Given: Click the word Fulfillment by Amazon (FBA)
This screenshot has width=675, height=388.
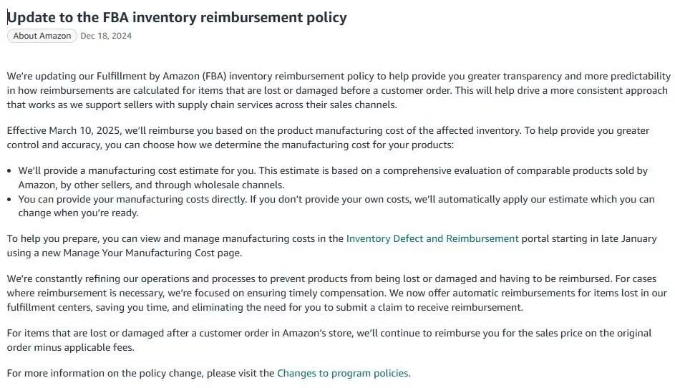Looking at the screenshot, I should [x=162, y=76].
